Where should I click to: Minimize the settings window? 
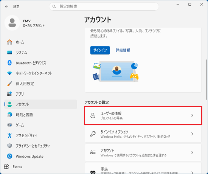(x=178, y=5)
